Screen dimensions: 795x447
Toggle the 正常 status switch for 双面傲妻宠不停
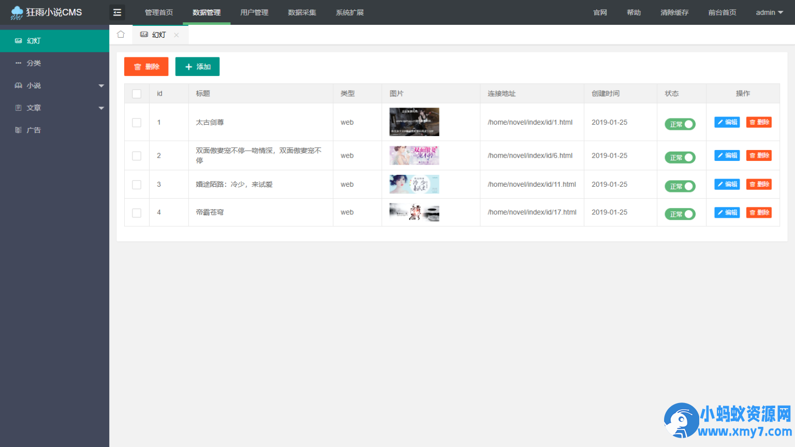680,157
